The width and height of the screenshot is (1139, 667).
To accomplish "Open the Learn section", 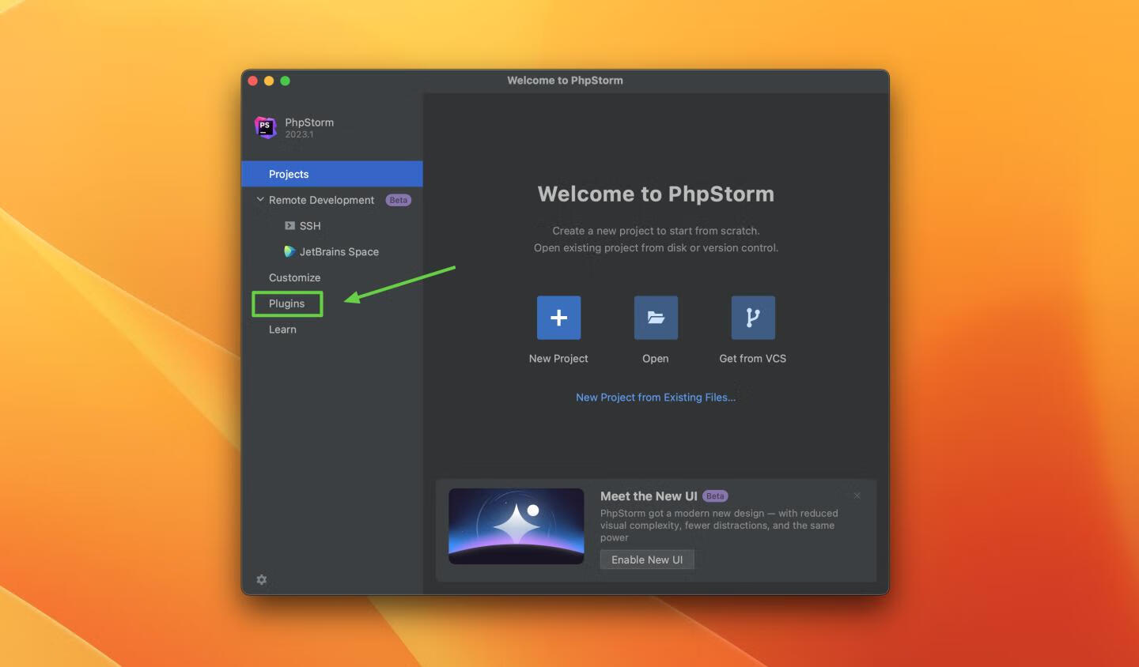I will (x=282, y=330).
